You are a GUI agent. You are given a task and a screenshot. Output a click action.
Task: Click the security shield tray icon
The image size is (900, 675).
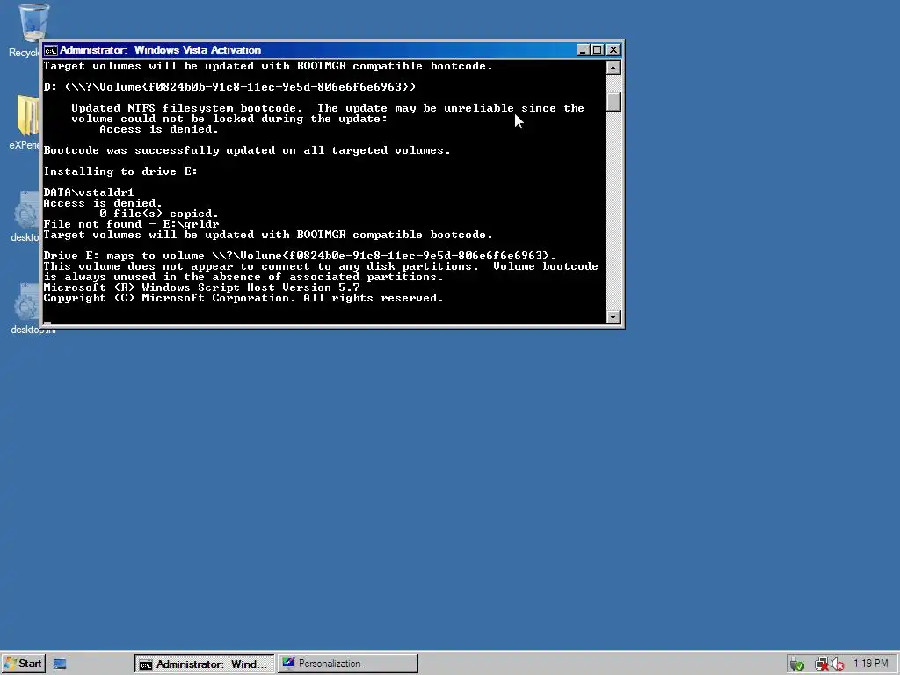(796, 664)
